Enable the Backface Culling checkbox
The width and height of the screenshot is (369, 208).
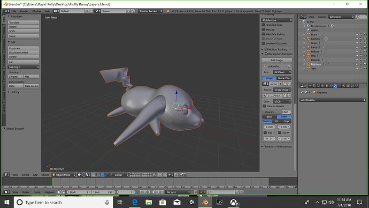click(x=263, y=34)
